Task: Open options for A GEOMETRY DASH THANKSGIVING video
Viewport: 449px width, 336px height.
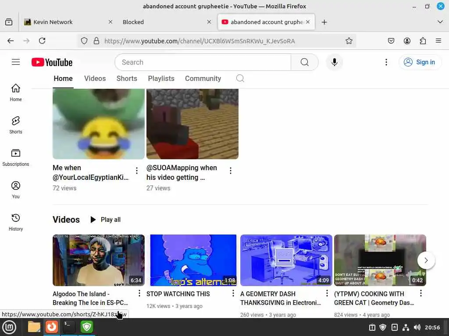Action: (x=327, y=293)
